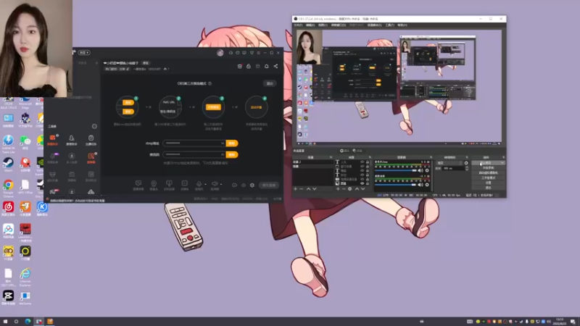Move scene down in OBS Scenes panel

click(x=315, y=189)
